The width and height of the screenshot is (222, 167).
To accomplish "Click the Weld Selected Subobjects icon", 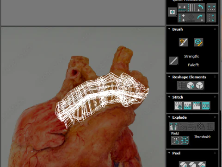I will tap(185, 141).
